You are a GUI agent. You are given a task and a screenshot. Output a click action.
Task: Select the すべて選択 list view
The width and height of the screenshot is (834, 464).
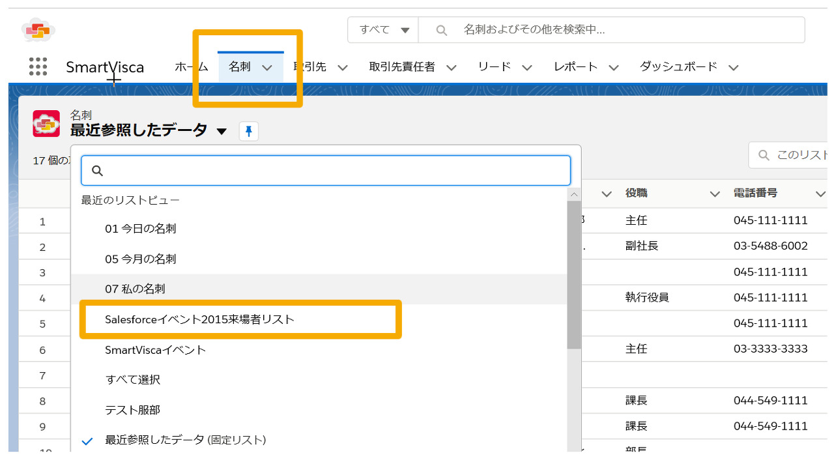319,379
